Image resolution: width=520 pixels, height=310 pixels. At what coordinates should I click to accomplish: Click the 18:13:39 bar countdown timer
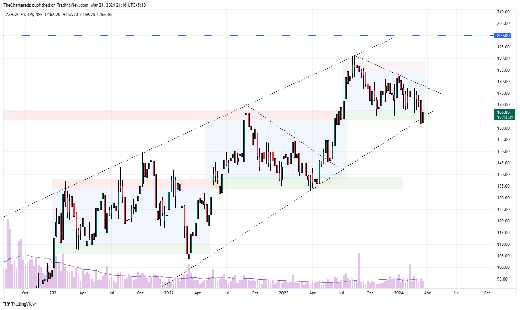505,117
